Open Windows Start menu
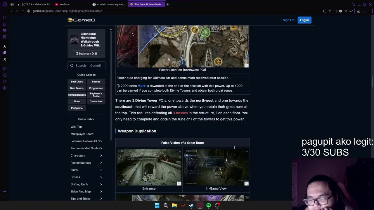The height and width of the screenshot is (210, 374). click(157, 205)
